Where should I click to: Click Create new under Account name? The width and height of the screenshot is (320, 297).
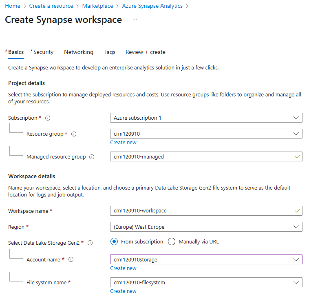(x=123, y=268)
